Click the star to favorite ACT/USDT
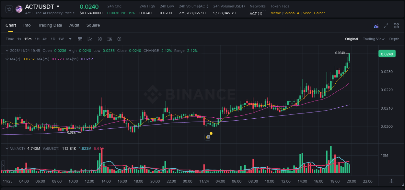405x190 pixels. pyautogui.click(x=9, y=9)
